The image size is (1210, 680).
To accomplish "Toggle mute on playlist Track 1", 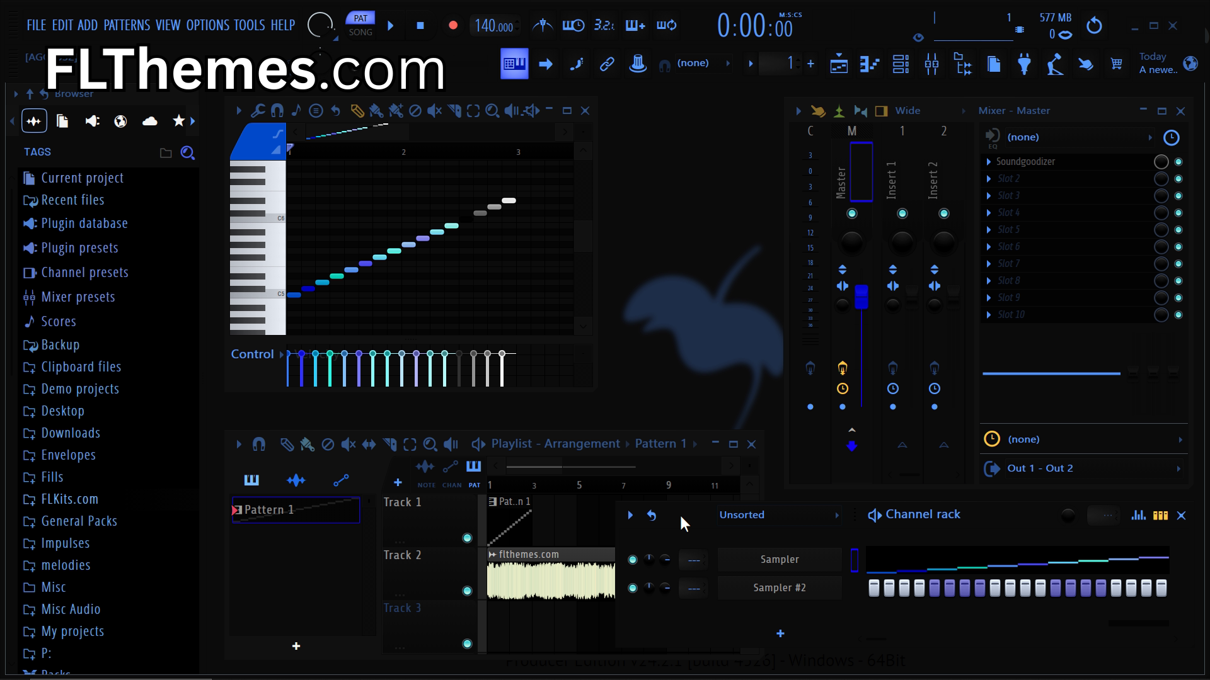I will pyautogui.click(x=467, y=538).
